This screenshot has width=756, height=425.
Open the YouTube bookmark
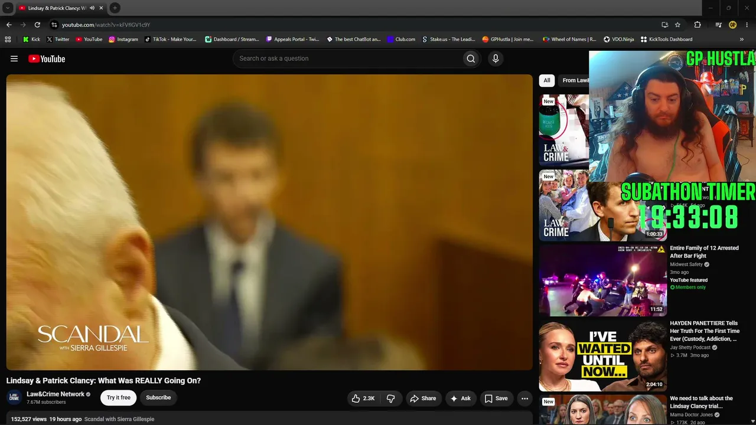[89, 40]
